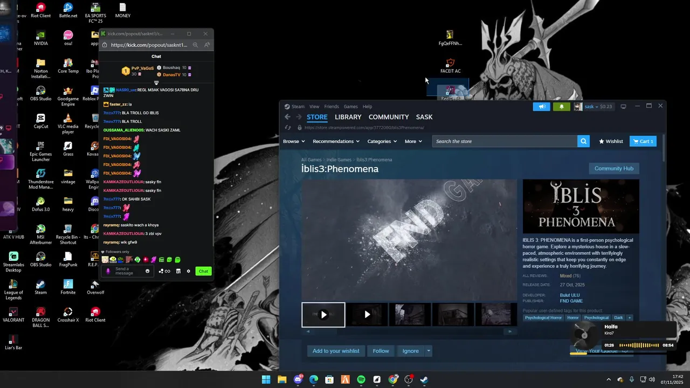This screenshot has width=690, height=388.
Task: Click the Steam store search magnifier button
Action: click(583, 141)
